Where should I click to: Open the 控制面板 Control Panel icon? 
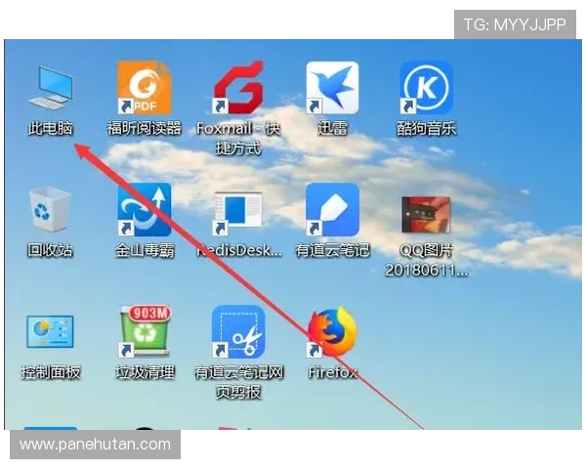coord(50,337)
